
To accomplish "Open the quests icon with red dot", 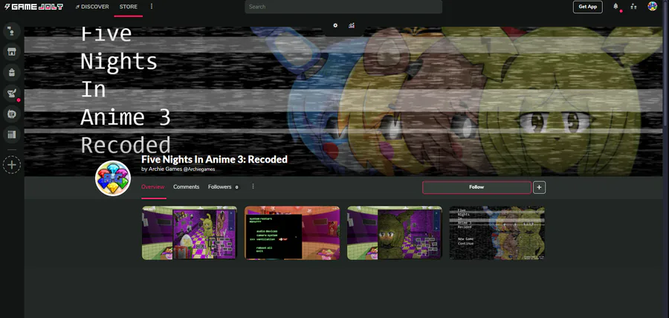I will (12, 94).
